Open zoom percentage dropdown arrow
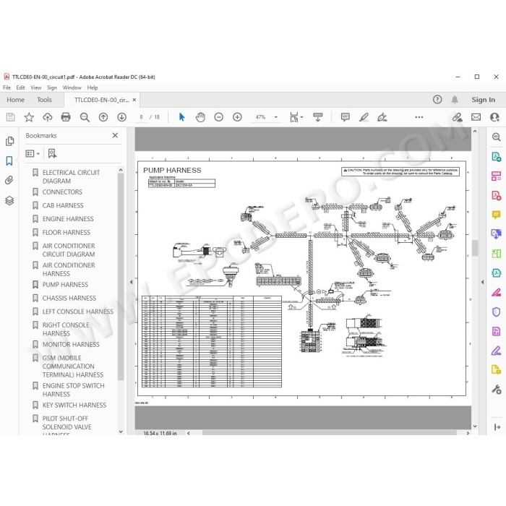Screen dimensions: 506x506 pos(276,117)
